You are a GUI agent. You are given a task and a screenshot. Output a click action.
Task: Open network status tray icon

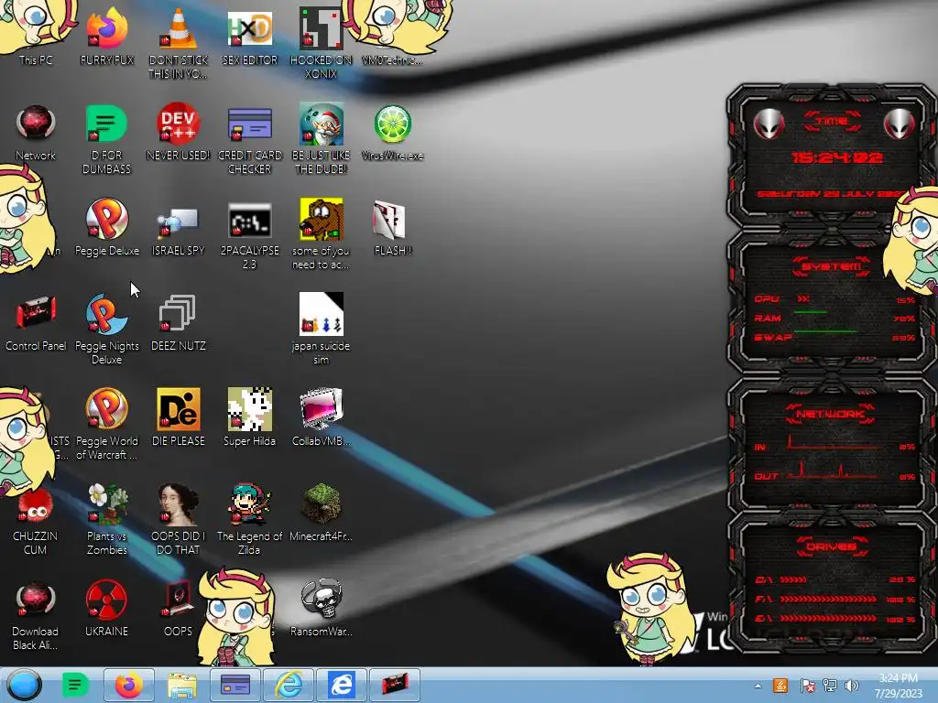[830, 686]
